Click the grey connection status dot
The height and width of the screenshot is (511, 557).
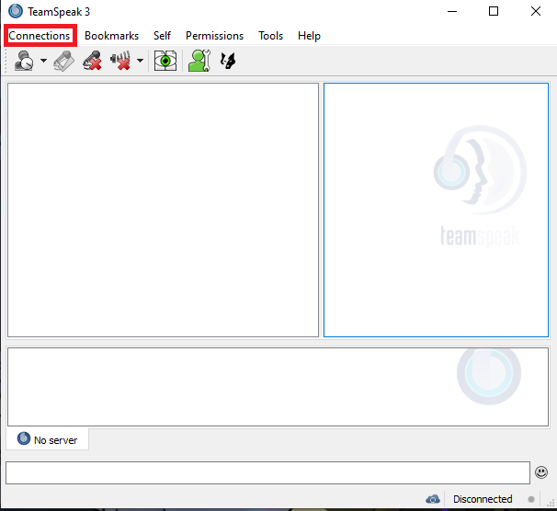(531, 499)
